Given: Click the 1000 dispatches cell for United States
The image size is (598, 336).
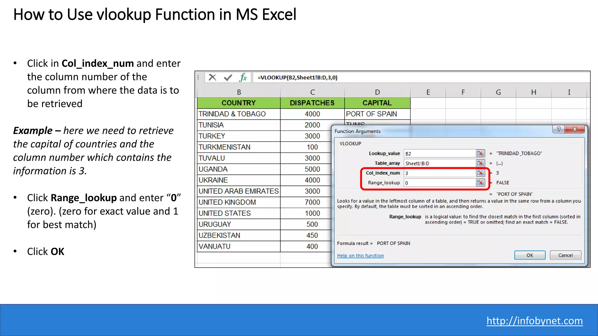Looking at the screenshot, I should pyautogui.click(x=306, y=213).
